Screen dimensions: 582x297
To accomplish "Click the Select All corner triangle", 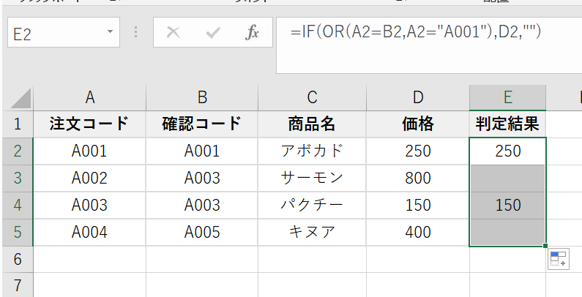I will [21, 97].
